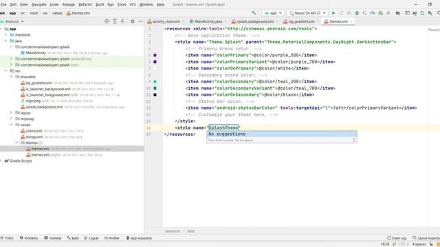Click the Apply Changes and Restart icon

pyautogui.click(x=341, y=13)
